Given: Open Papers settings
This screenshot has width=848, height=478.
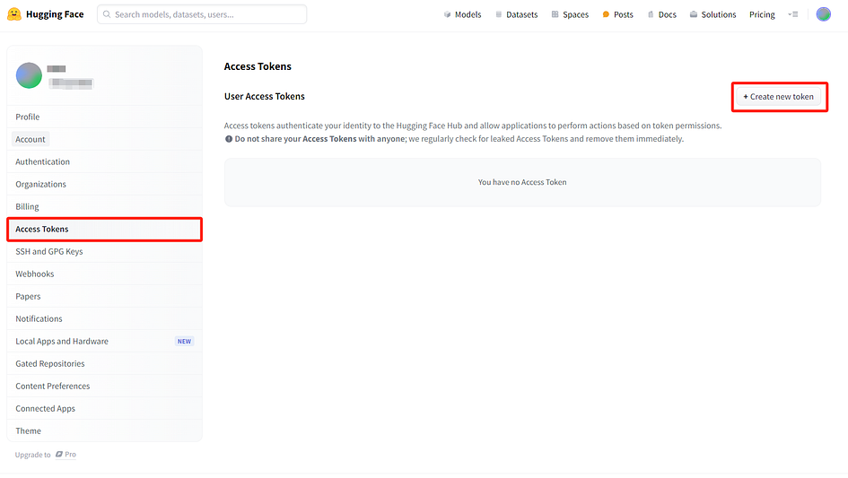Looking at the screenshot, I should point(104,296).
